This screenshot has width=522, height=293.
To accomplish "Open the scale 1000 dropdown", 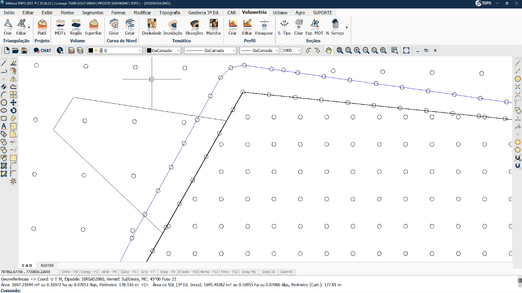I will pyautogui.click(x=299, y=50).
